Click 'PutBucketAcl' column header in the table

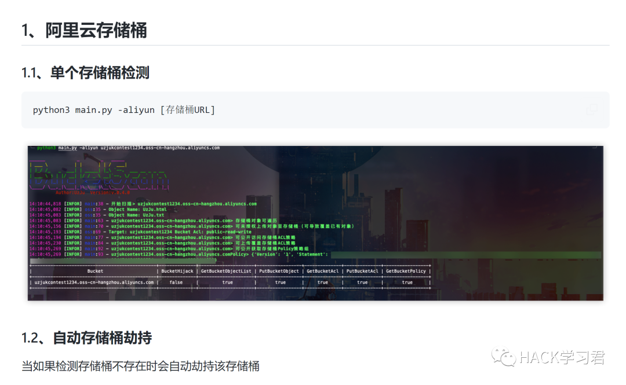(362, 271)
